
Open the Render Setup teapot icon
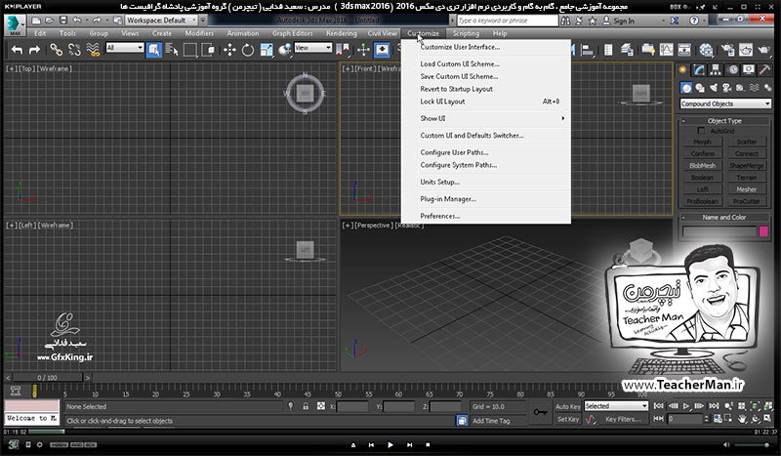pyautogui.click(x=727, y=50)
